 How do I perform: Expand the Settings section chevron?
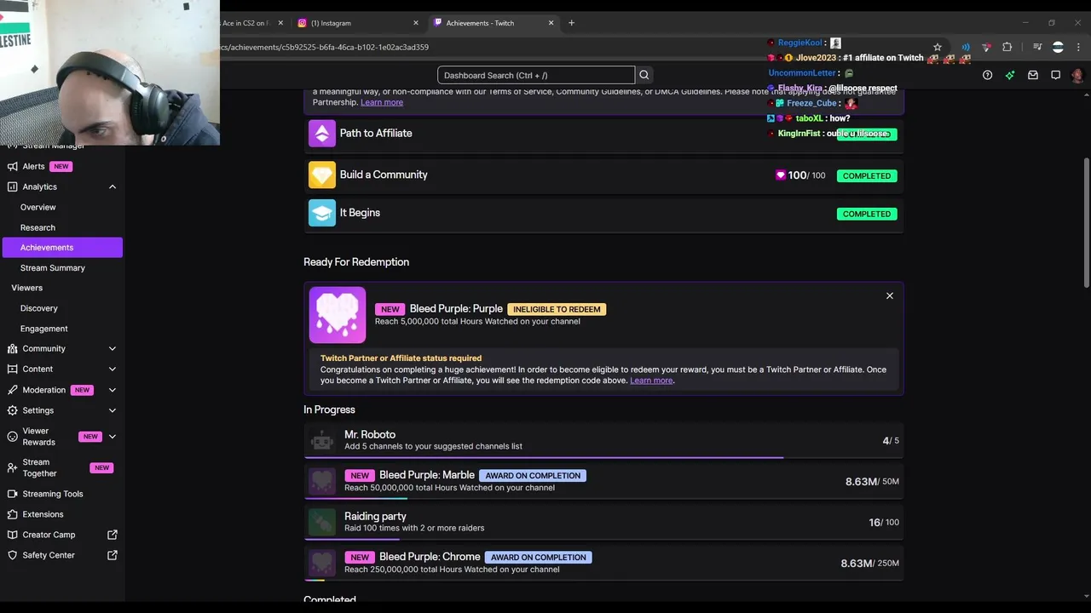113,410
